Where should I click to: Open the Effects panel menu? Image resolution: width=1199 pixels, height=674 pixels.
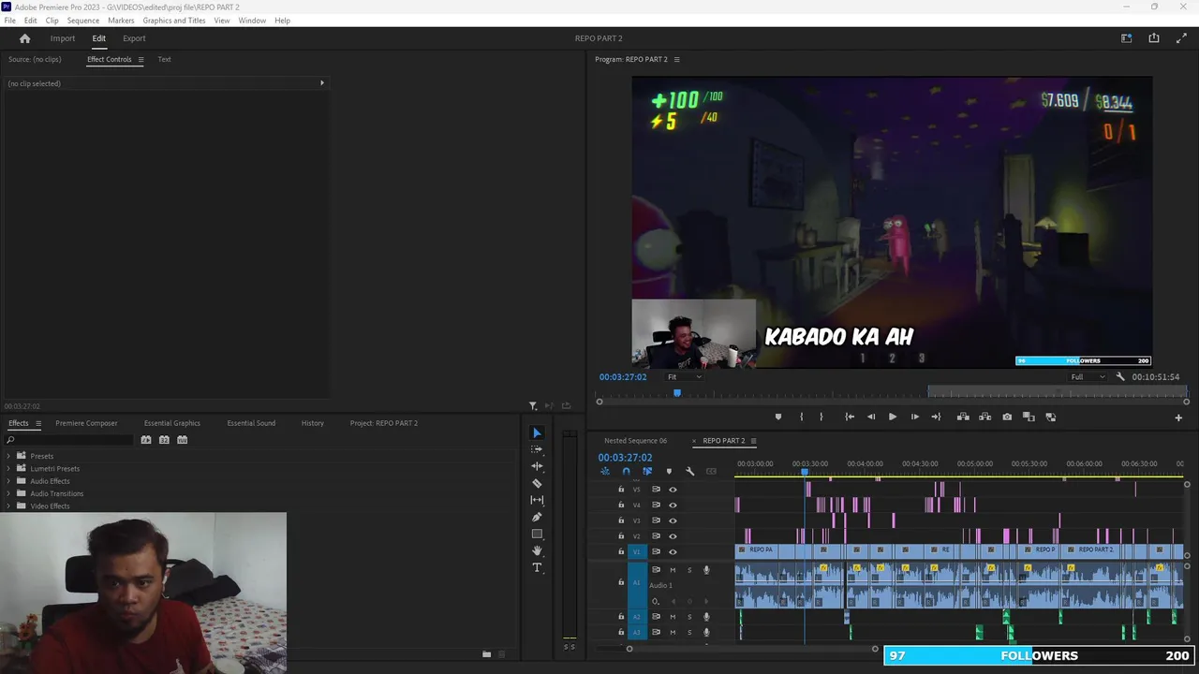point(38,423)
